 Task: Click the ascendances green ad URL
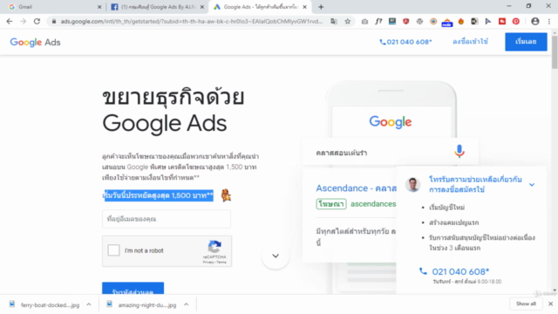tap(373, 204)
